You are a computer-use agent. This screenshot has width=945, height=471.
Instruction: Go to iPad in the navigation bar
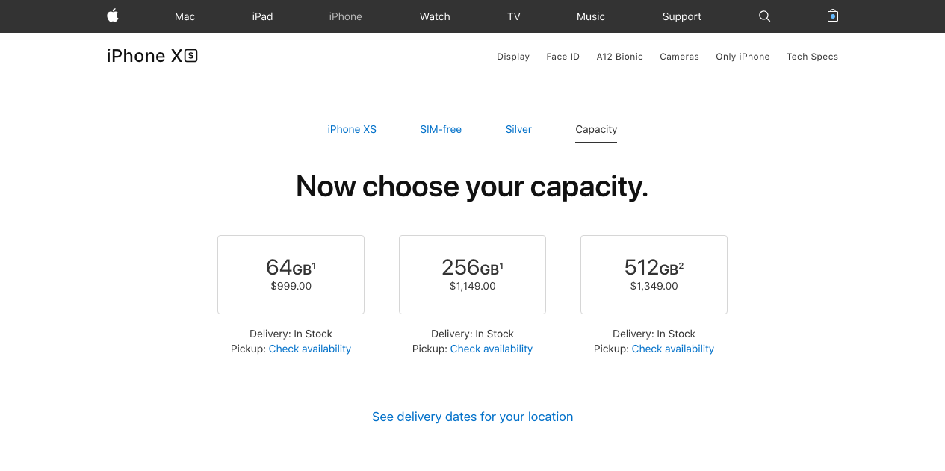point(262,16)
